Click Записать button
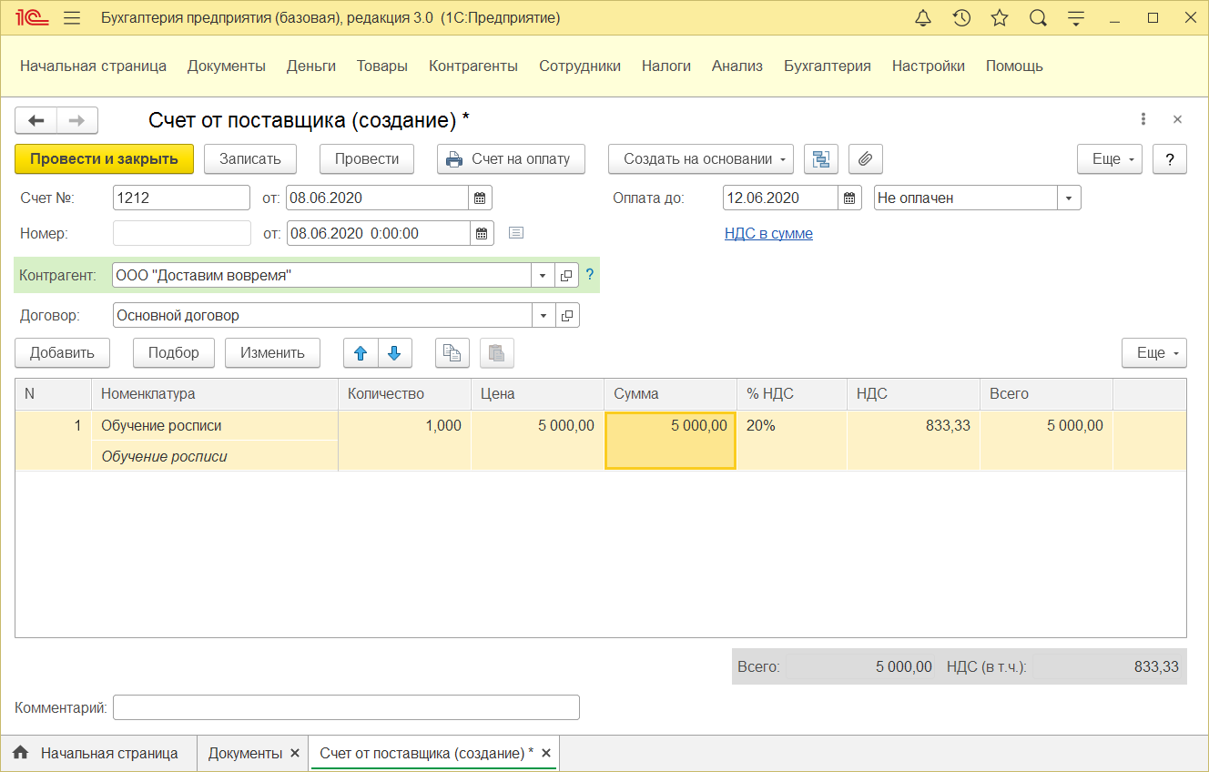This screenshot has width=1209, height=772. point(250,158)
